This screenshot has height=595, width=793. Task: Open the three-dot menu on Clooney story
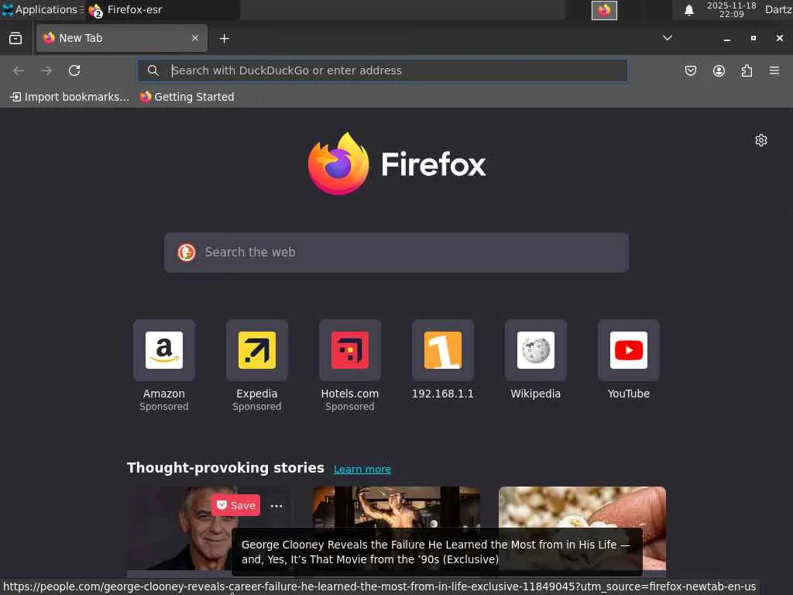click(x=276, y=505)
